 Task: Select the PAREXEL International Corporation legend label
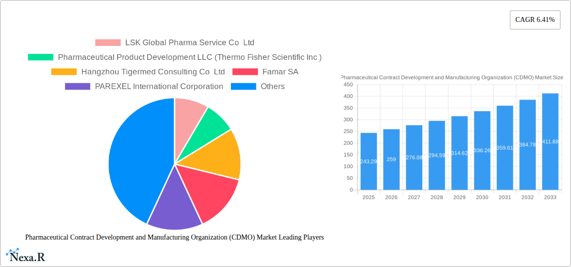click(159, 86)
